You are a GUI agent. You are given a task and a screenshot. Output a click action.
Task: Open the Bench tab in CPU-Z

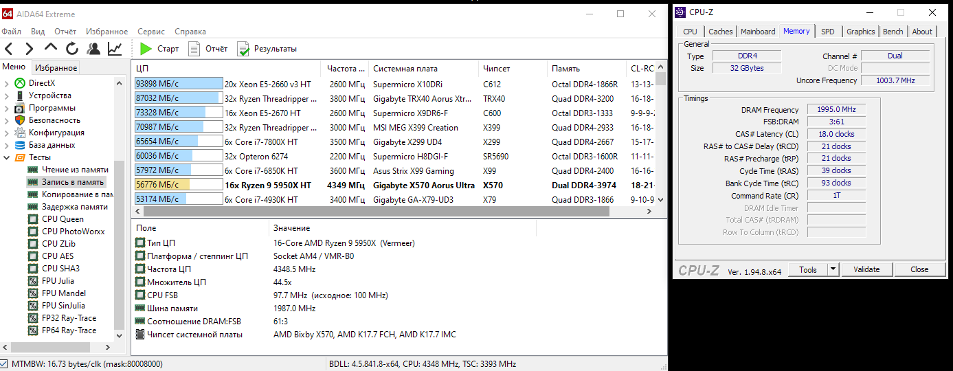point(893,32)
